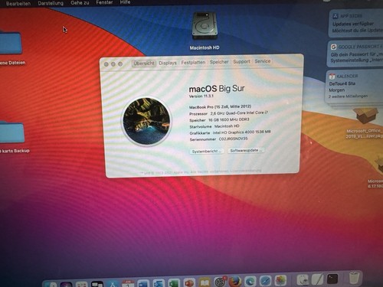383x287 pixels.
Task: Switch to the Übersicht tab
Action: [144, 64]
